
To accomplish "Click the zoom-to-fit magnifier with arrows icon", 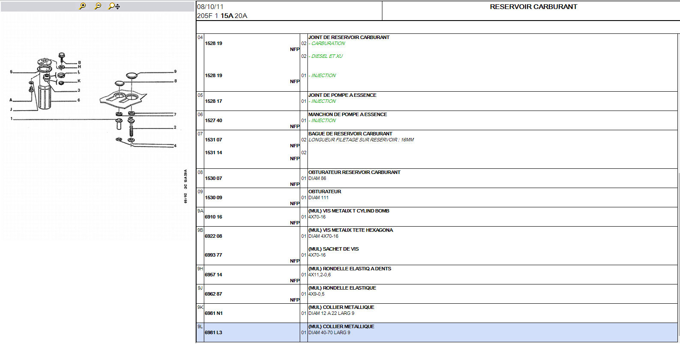I will click(x=114, y=6).
